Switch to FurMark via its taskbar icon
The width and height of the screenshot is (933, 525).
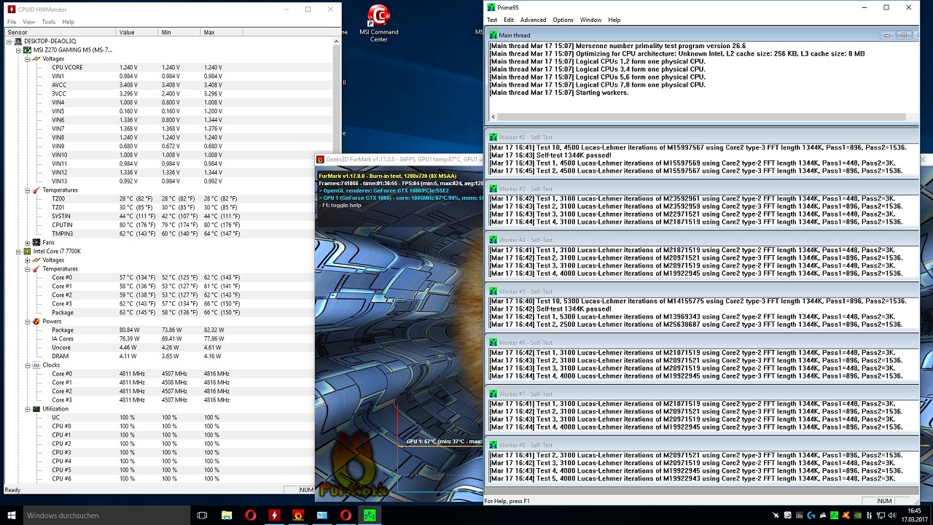[x=298, y=515]
